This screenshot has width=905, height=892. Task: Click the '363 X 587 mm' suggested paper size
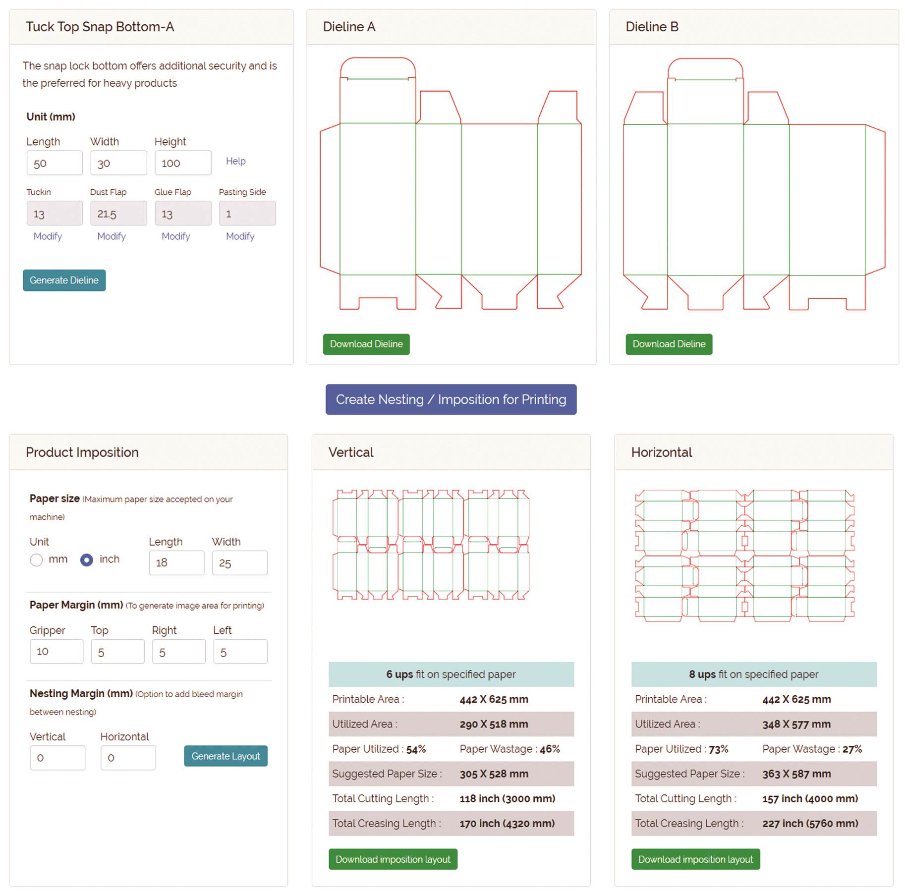pos(796,774)
